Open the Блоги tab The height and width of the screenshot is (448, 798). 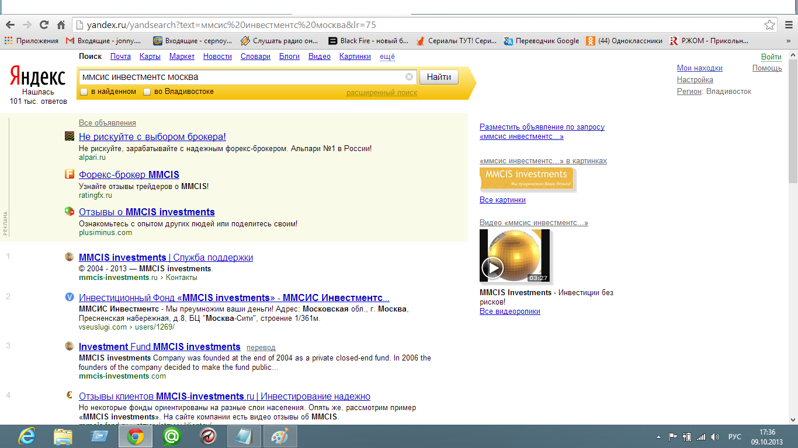point(289,57)
